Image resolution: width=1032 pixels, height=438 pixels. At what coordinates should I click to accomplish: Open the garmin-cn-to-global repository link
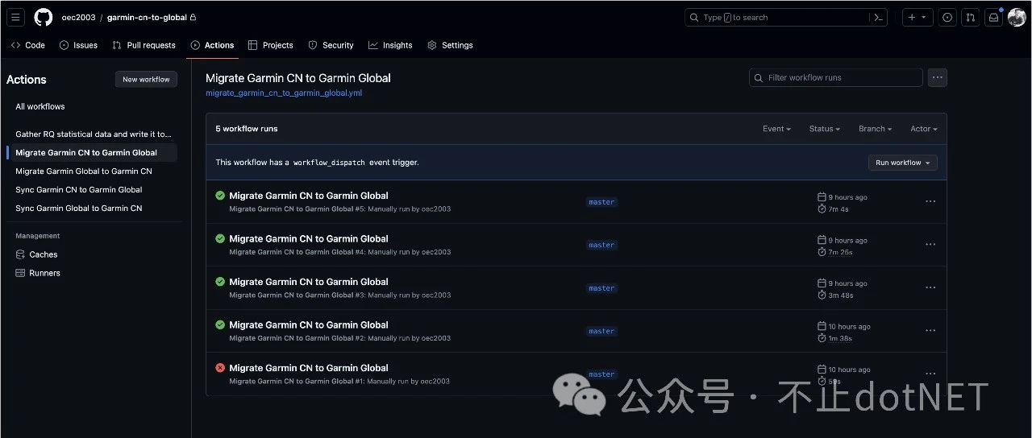point(147,17)
